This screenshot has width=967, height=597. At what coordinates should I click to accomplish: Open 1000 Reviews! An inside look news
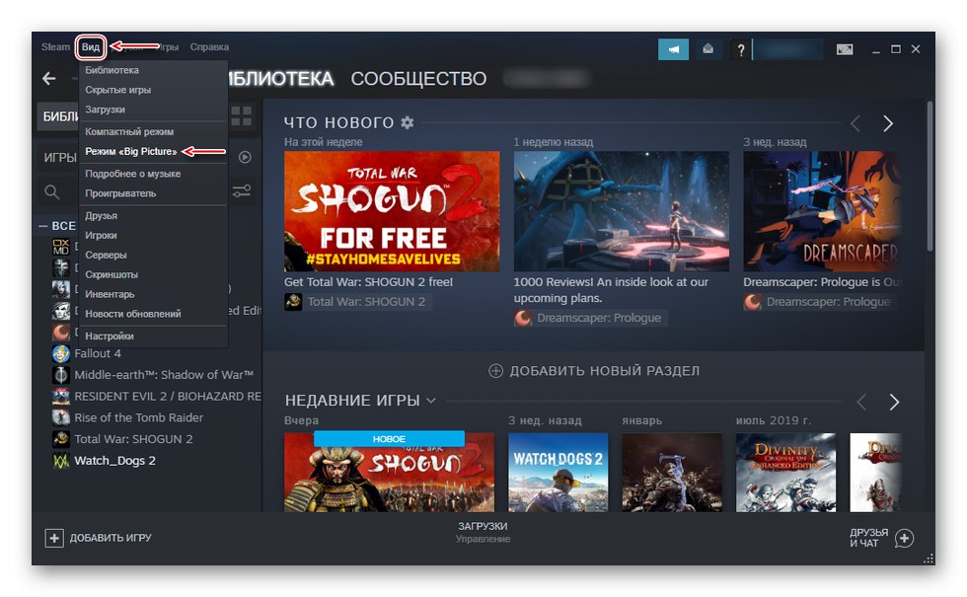(611, 290)
